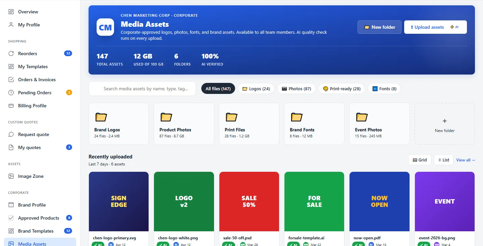The width and height of the screenshot is (483, 246).
Task: Click the Brand Fonts folder icon
Action: click(297, 117)
